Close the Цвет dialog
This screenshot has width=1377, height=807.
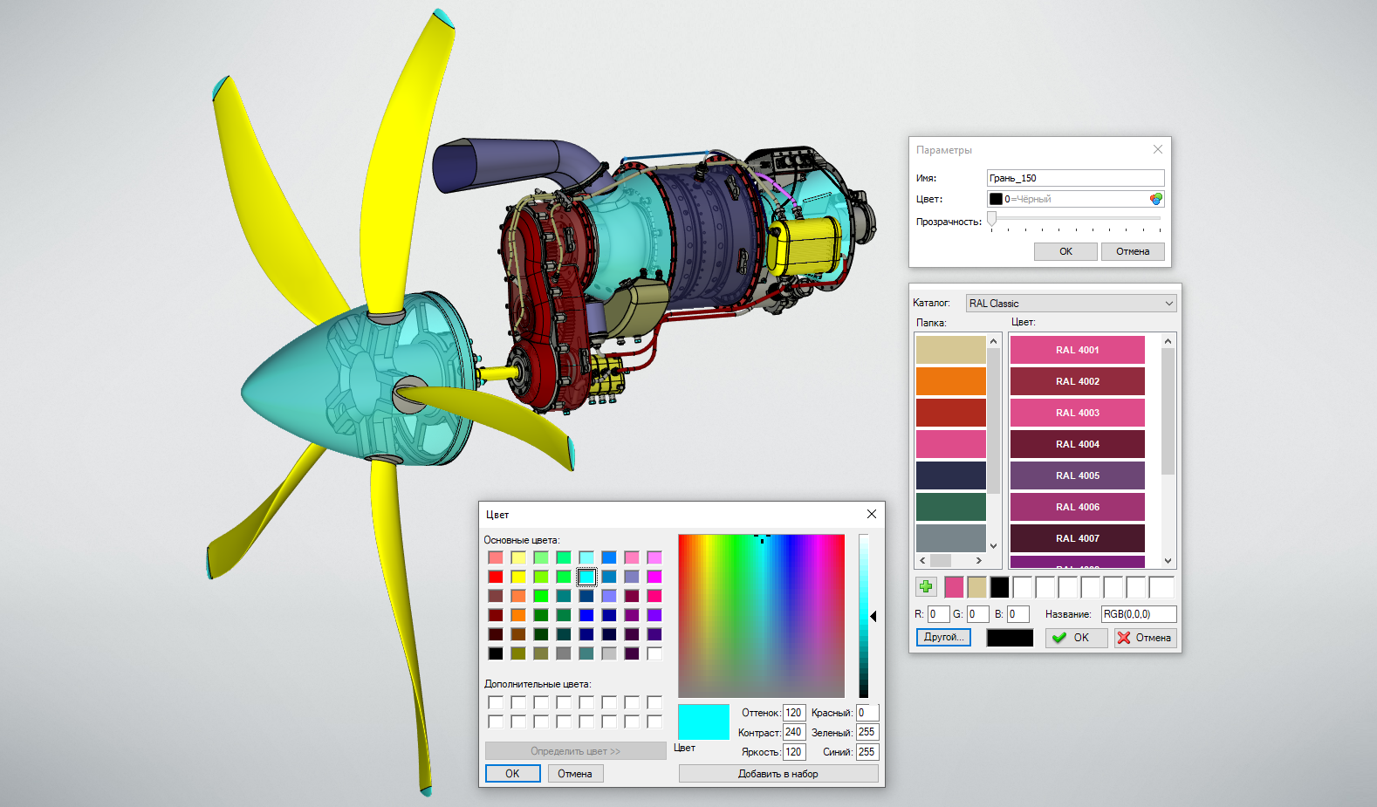[x=871, y=514]
